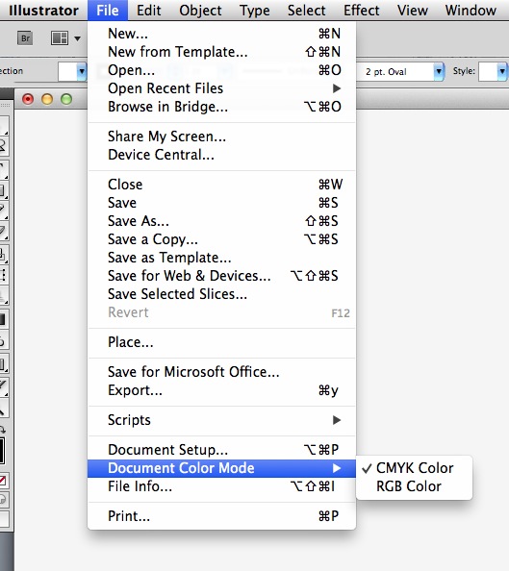The width and height of the screenshot is (509, 571).
Task: Choose Device Central...
Action: point(221,155)
